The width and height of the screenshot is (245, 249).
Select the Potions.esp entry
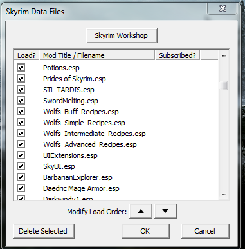pyautogui.click(x=61, y=68)
